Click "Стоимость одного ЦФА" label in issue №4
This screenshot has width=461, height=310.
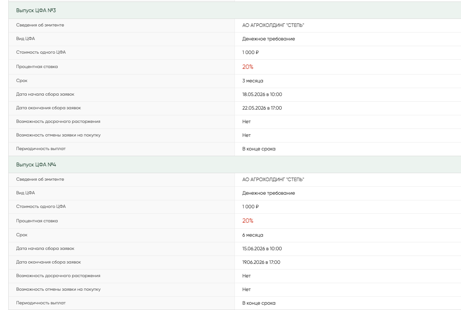click(41, 206)
